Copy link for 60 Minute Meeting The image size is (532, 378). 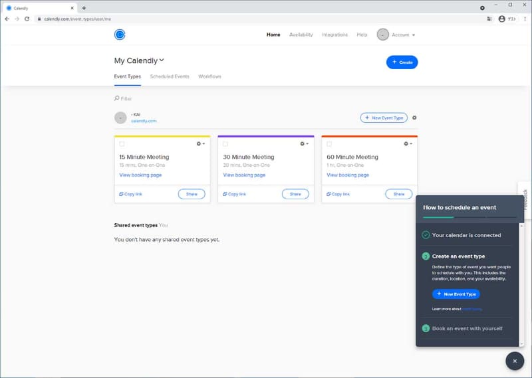point(338,194)
